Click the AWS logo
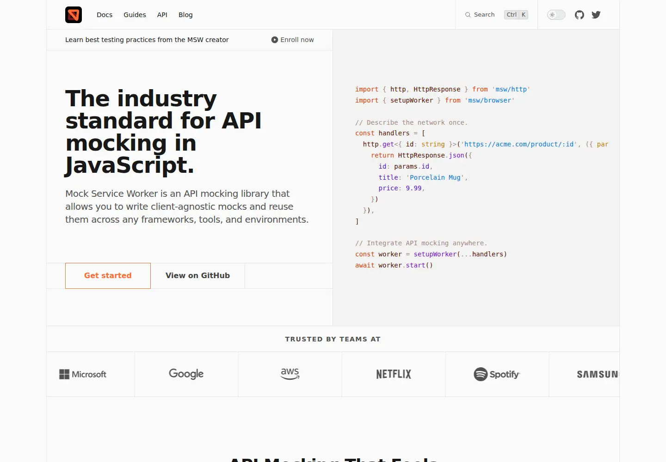Screen dimensions: 666x462 click(290, 374)
